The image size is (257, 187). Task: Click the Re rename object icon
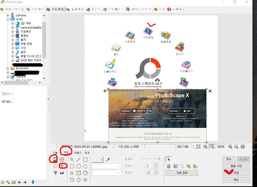click(x=195, y=166)
